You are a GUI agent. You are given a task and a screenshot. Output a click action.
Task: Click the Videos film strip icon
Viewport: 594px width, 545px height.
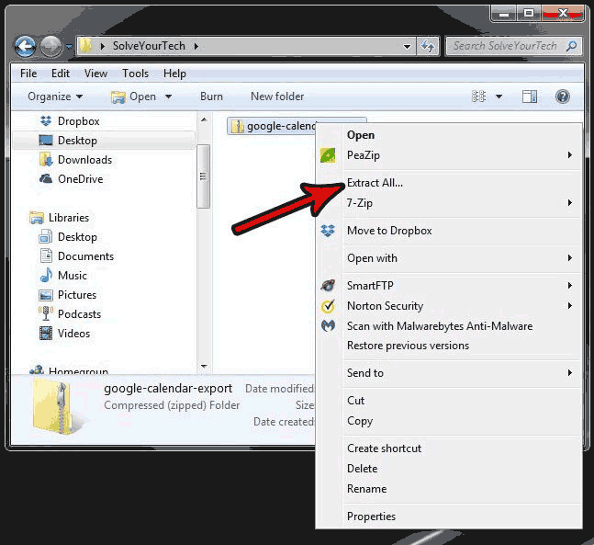click(x=46, y=333)
